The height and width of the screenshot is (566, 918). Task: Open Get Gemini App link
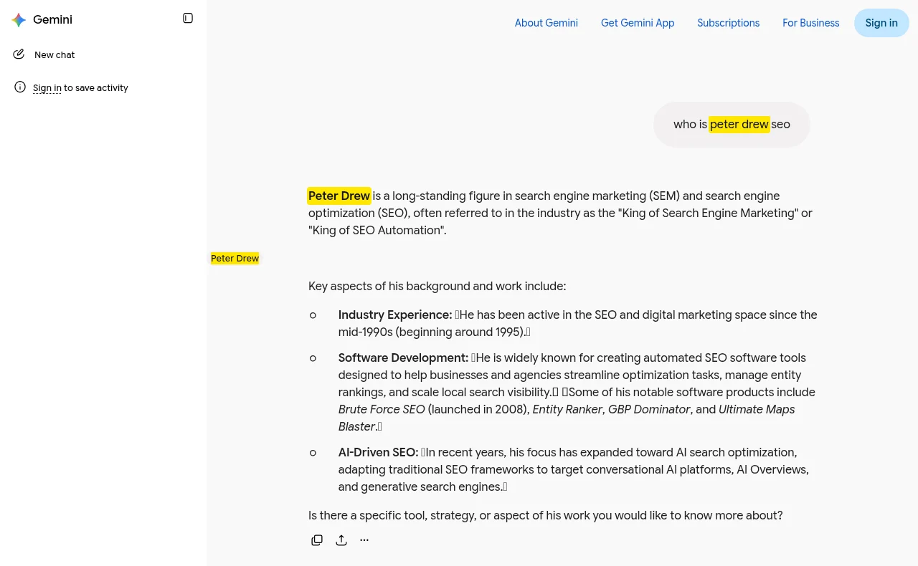point(638,23)
